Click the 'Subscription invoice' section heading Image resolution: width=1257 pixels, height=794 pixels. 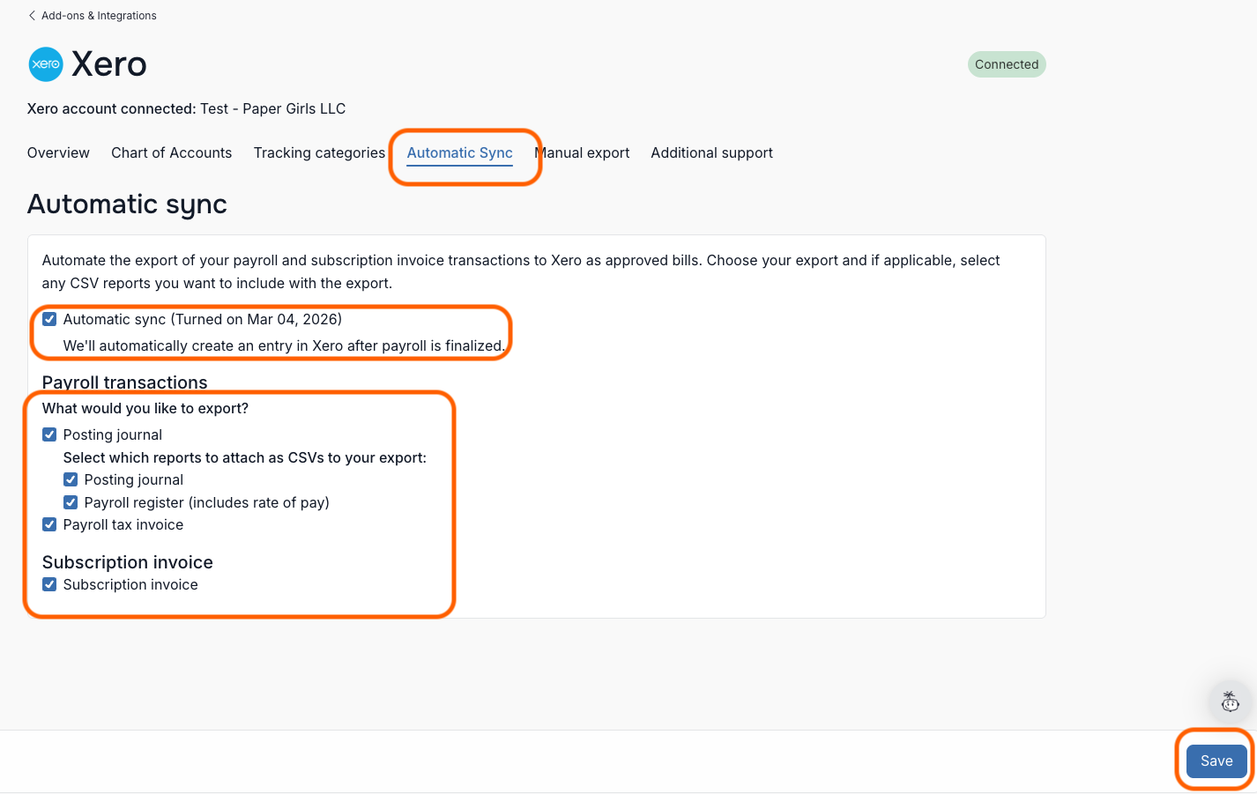click(x=128, y=562)
